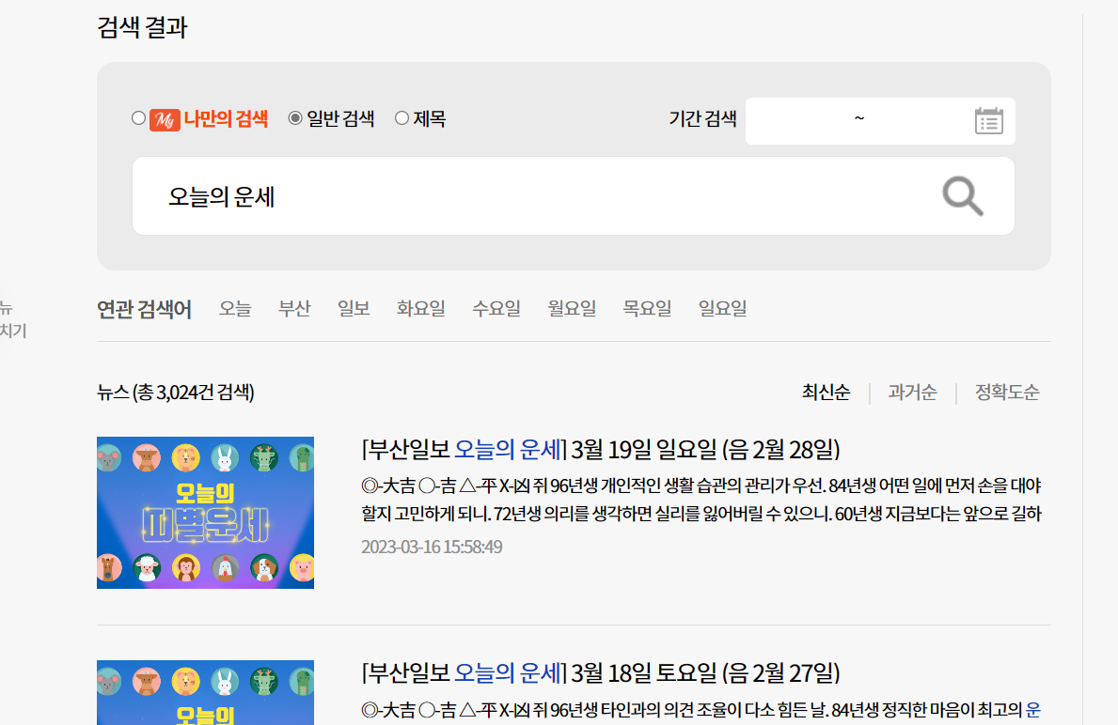Click related keyword 화요일

coord(420,308)
